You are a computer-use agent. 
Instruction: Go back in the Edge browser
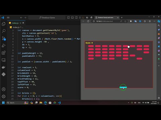click(84, 21)
